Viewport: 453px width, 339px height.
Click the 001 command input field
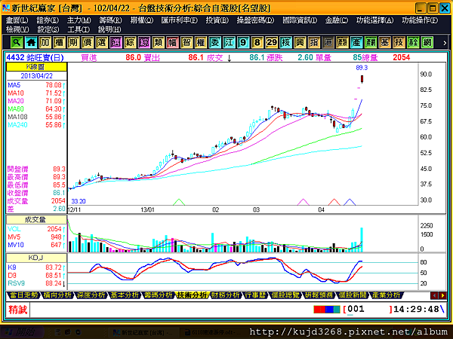pyautogui.click(x=368, y=310)
